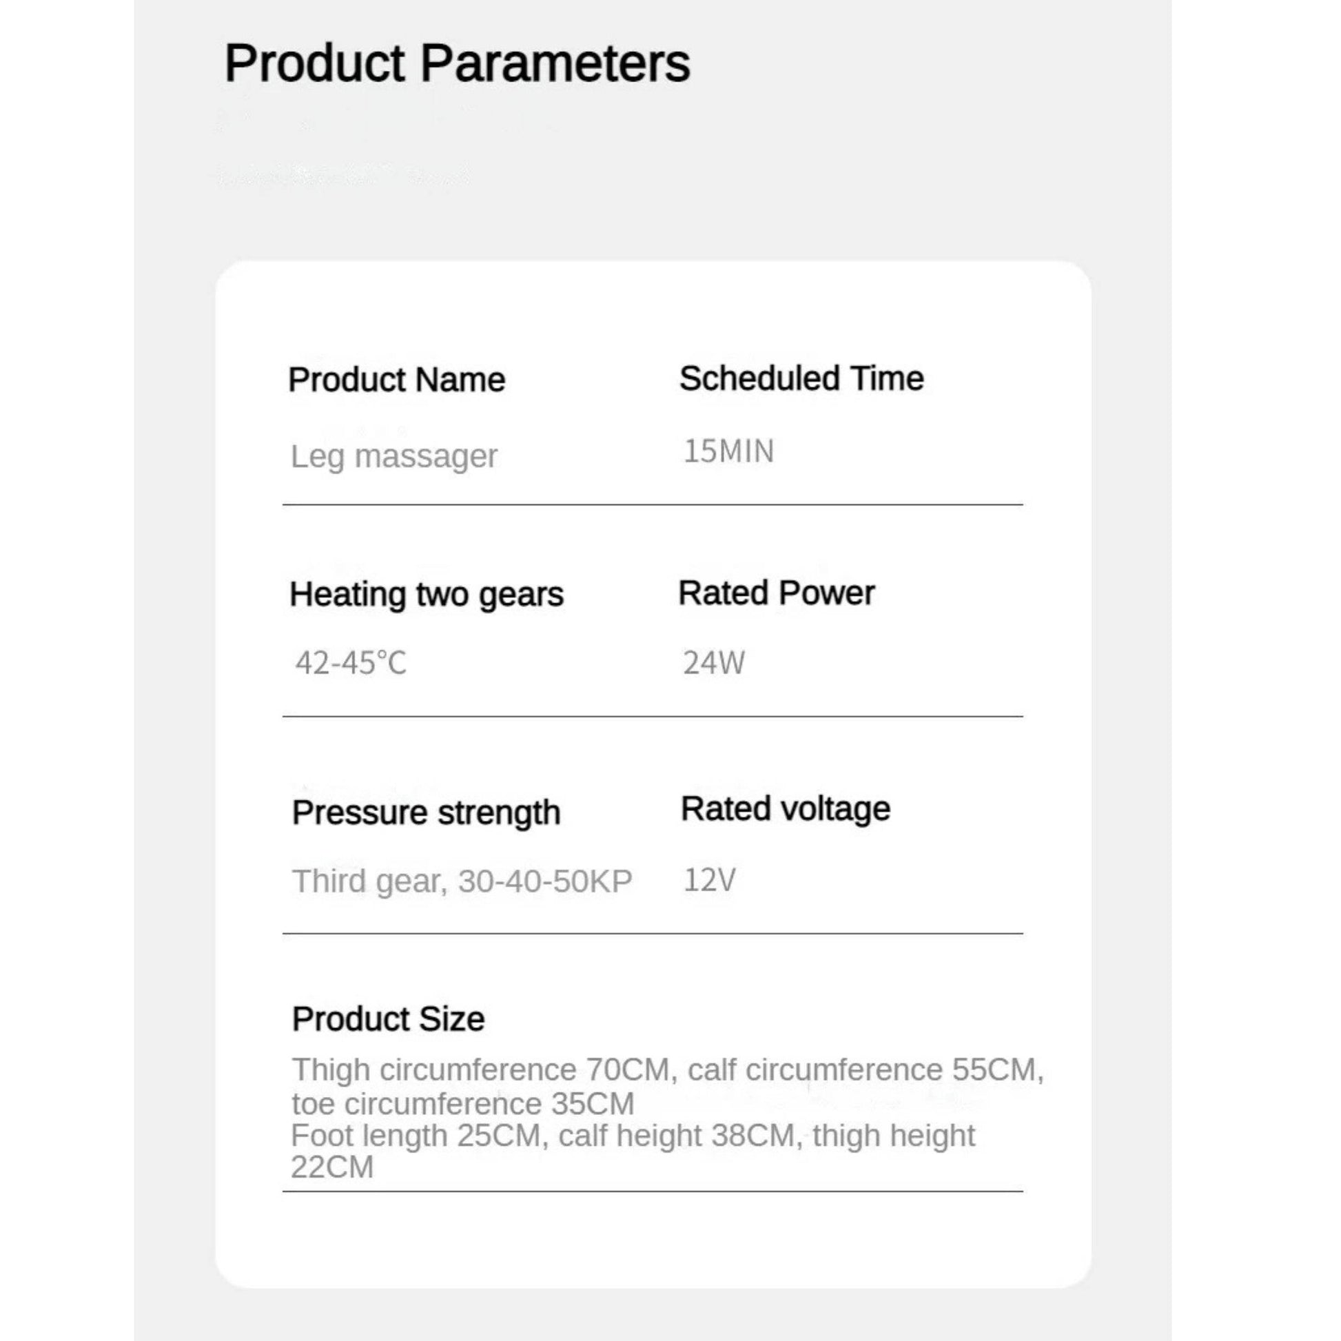The height and width of the screenshot is (1341, 1341).
Task: Select the Pressure strength label
Action: pos(426,813)
